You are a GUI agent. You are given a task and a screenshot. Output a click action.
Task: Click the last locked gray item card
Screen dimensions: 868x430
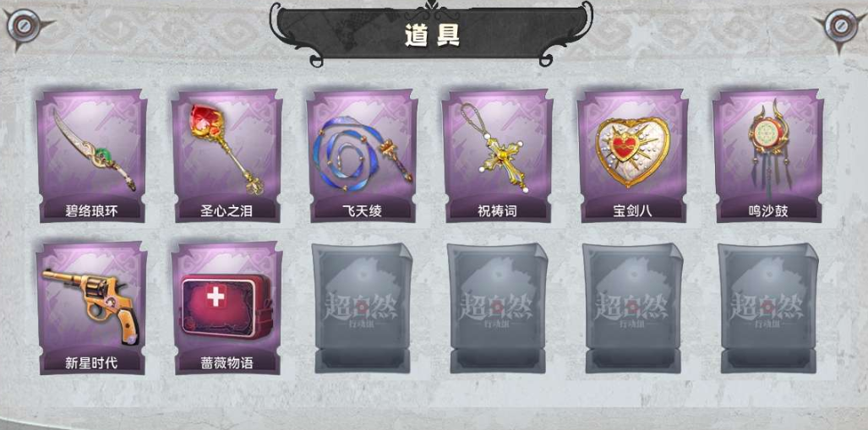tap(767, 308)
